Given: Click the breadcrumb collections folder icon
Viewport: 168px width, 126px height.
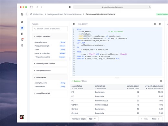Looking at the screenshot, I should (31, 14).
